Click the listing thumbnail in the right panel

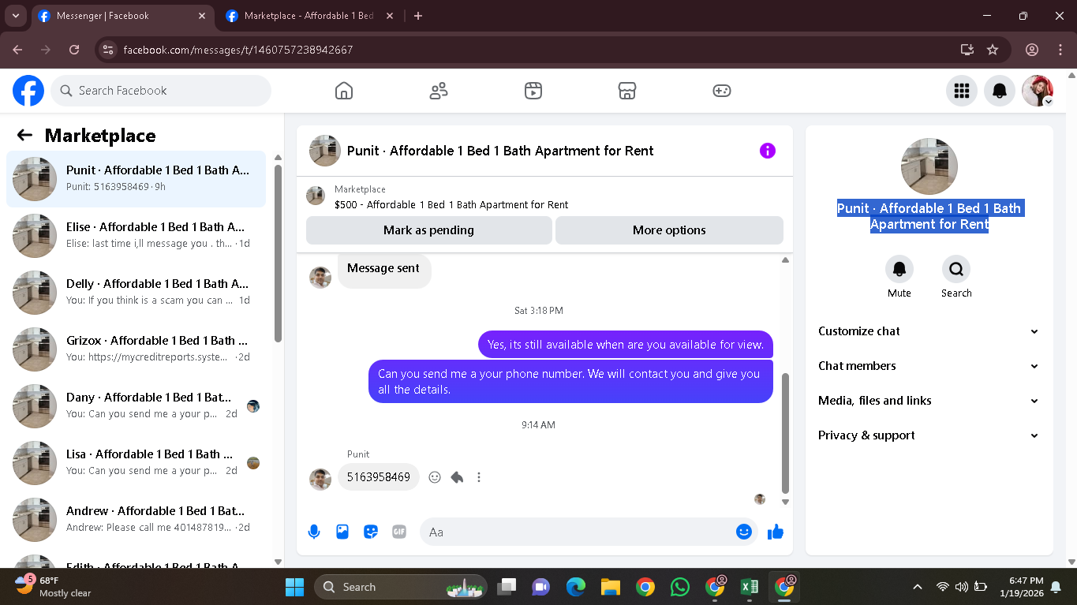click(x=929, y=166)
